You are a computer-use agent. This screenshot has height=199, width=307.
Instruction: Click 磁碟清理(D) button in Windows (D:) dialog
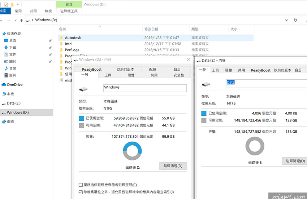[x=173, y=166]
